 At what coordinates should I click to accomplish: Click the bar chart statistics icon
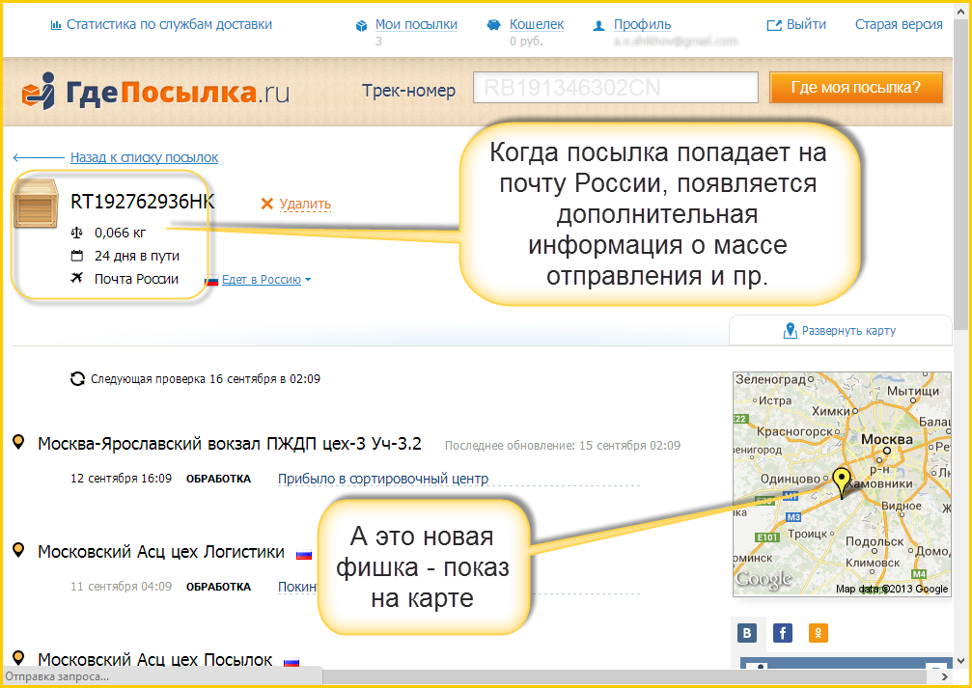[56, 25]
